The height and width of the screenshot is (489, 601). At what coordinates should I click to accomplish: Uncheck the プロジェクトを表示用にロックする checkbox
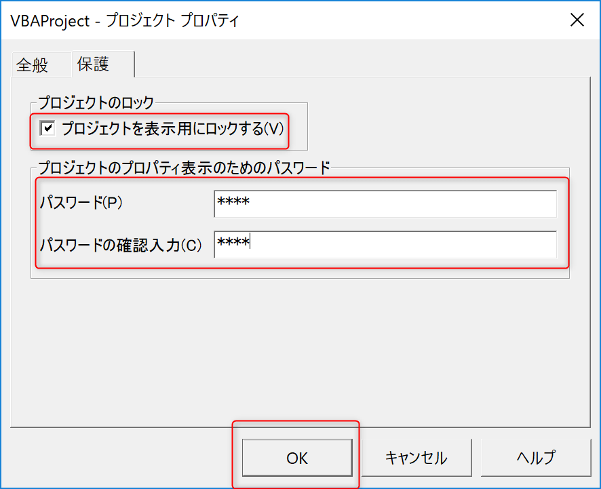47,128
